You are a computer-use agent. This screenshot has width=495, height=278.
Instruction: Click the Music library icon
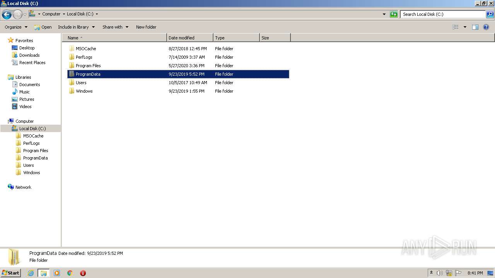pos(15,92)
